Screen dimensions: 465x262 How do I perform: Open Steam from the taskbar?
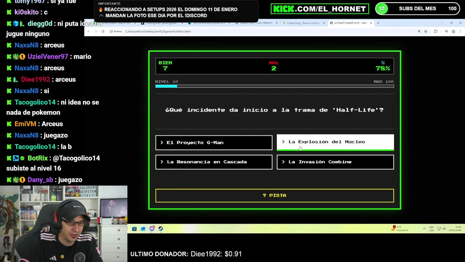point(161,229)
